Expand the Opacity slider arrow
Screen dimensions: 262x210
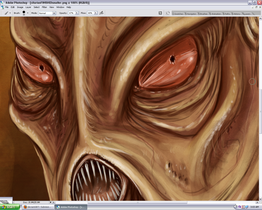tap(77, 13)
